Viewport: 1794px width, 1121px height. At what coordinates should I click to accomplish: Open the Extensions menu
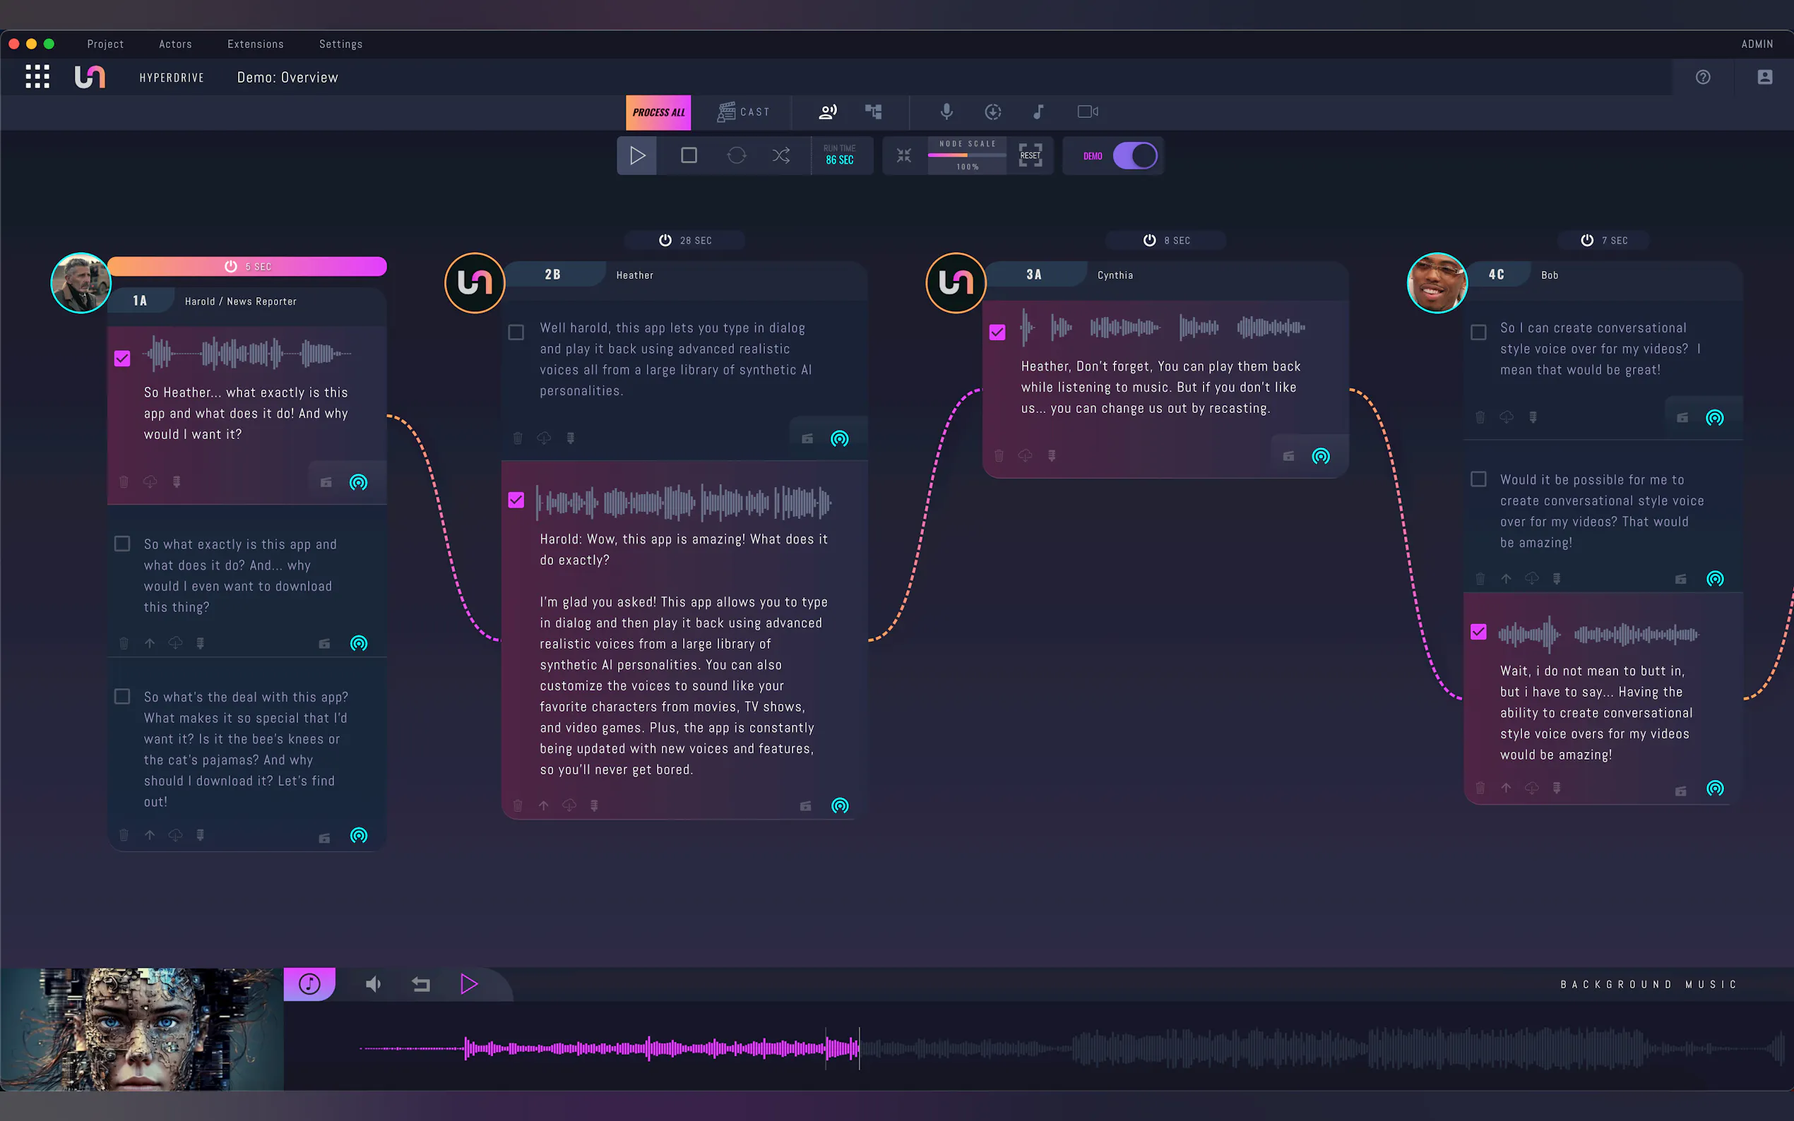pyautogui.click(x=255, y=44)
